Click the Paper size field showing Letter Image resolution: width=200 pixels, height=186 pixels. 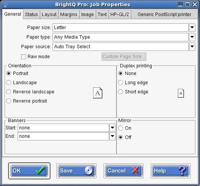tap(121, 28)
